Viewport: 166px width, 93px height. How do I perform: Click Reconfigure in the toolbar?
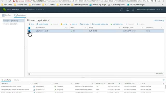(42, 24)
